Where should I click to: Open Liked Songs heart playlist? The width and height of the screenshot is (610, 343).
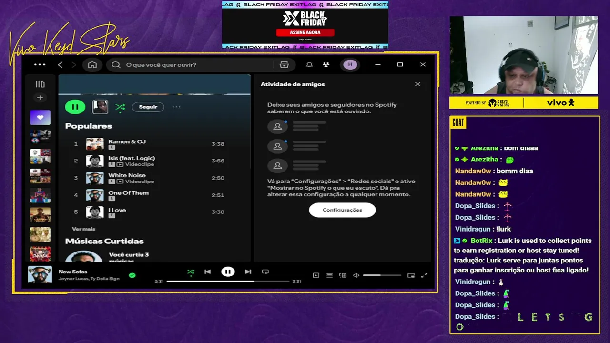(40, 117)
